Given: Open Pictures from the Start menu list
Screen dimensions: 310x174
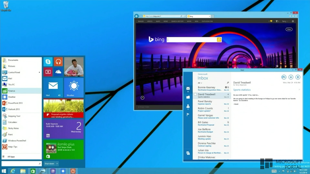Looking at the screenshot, I should click(x=22, y=66).
